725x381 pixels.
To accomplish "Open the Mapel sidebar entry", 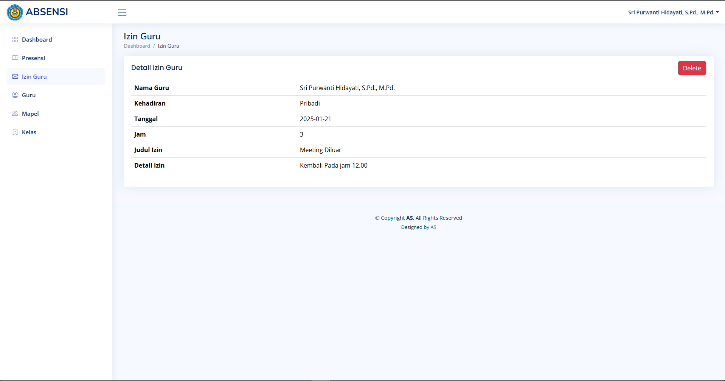I will 30,114.
